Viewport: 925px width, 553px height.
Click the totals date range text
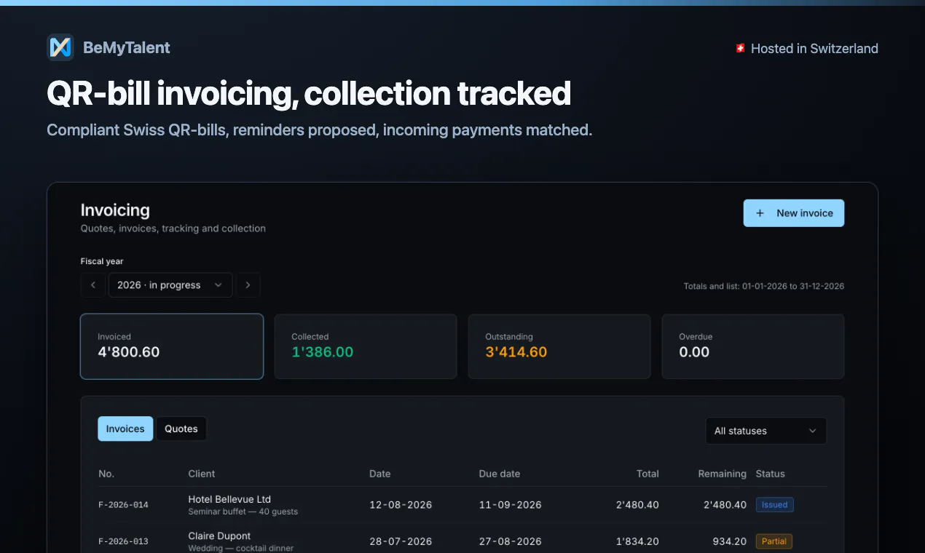[x=764, y=287]
